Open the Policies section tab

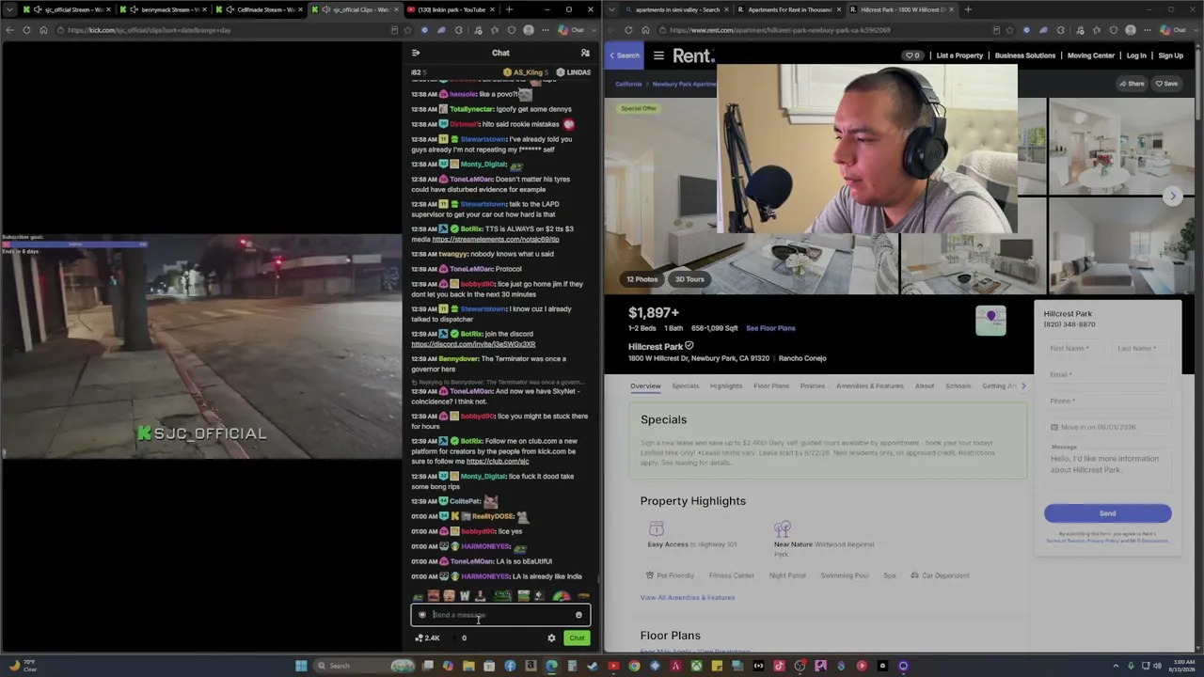point(813,386)
